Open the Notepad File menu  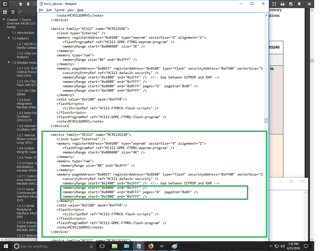point(41,10)
